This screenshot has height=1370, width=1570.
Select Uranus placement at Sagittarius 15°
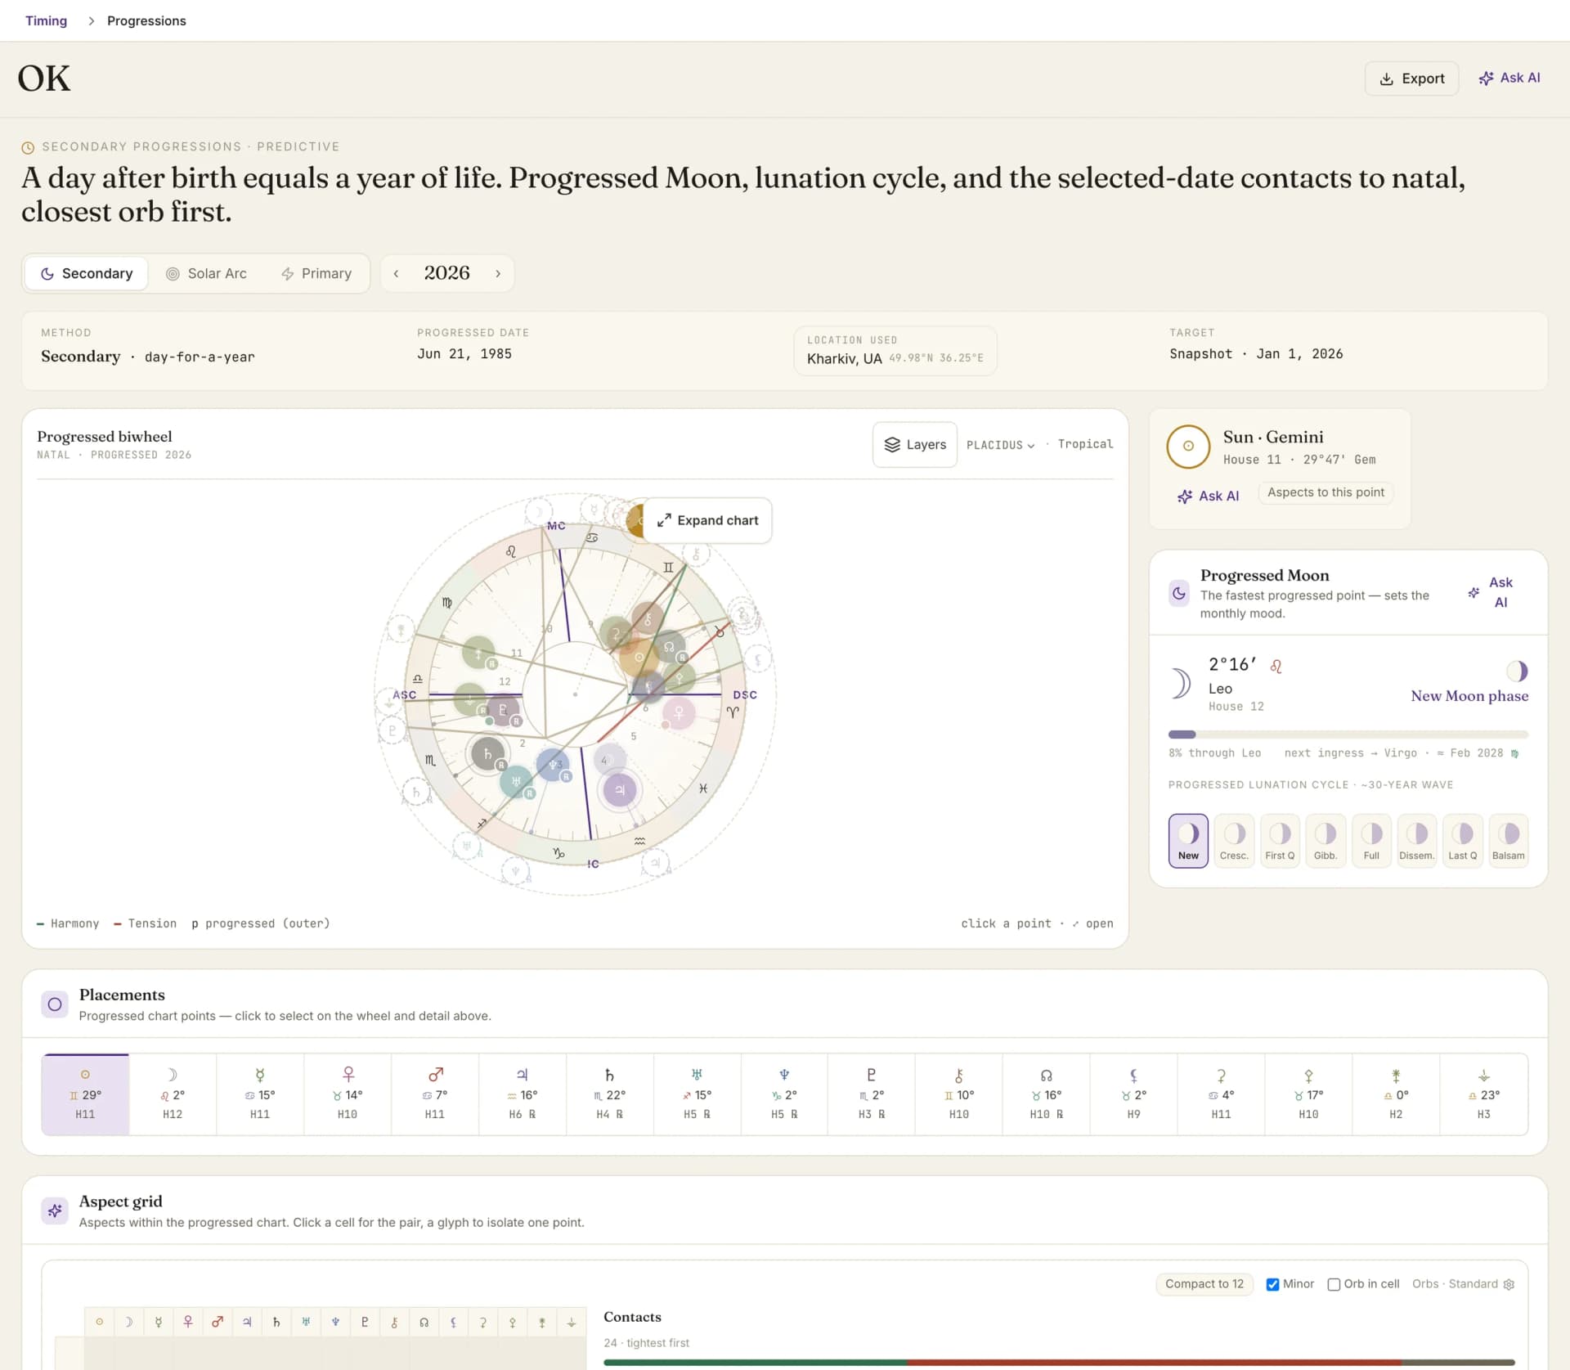(697, 1094)
